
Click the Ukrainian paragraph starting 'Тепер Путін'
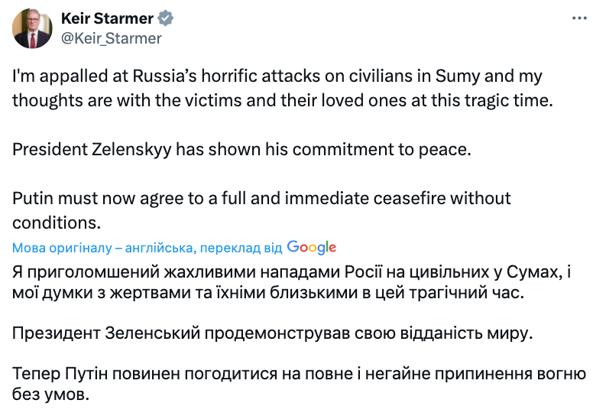298,385
